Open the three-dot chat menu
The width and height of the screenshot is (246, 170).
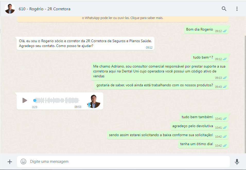[237, 9]
